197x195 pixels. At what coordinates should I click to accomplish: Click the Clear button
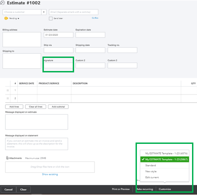tap(23, 190)
